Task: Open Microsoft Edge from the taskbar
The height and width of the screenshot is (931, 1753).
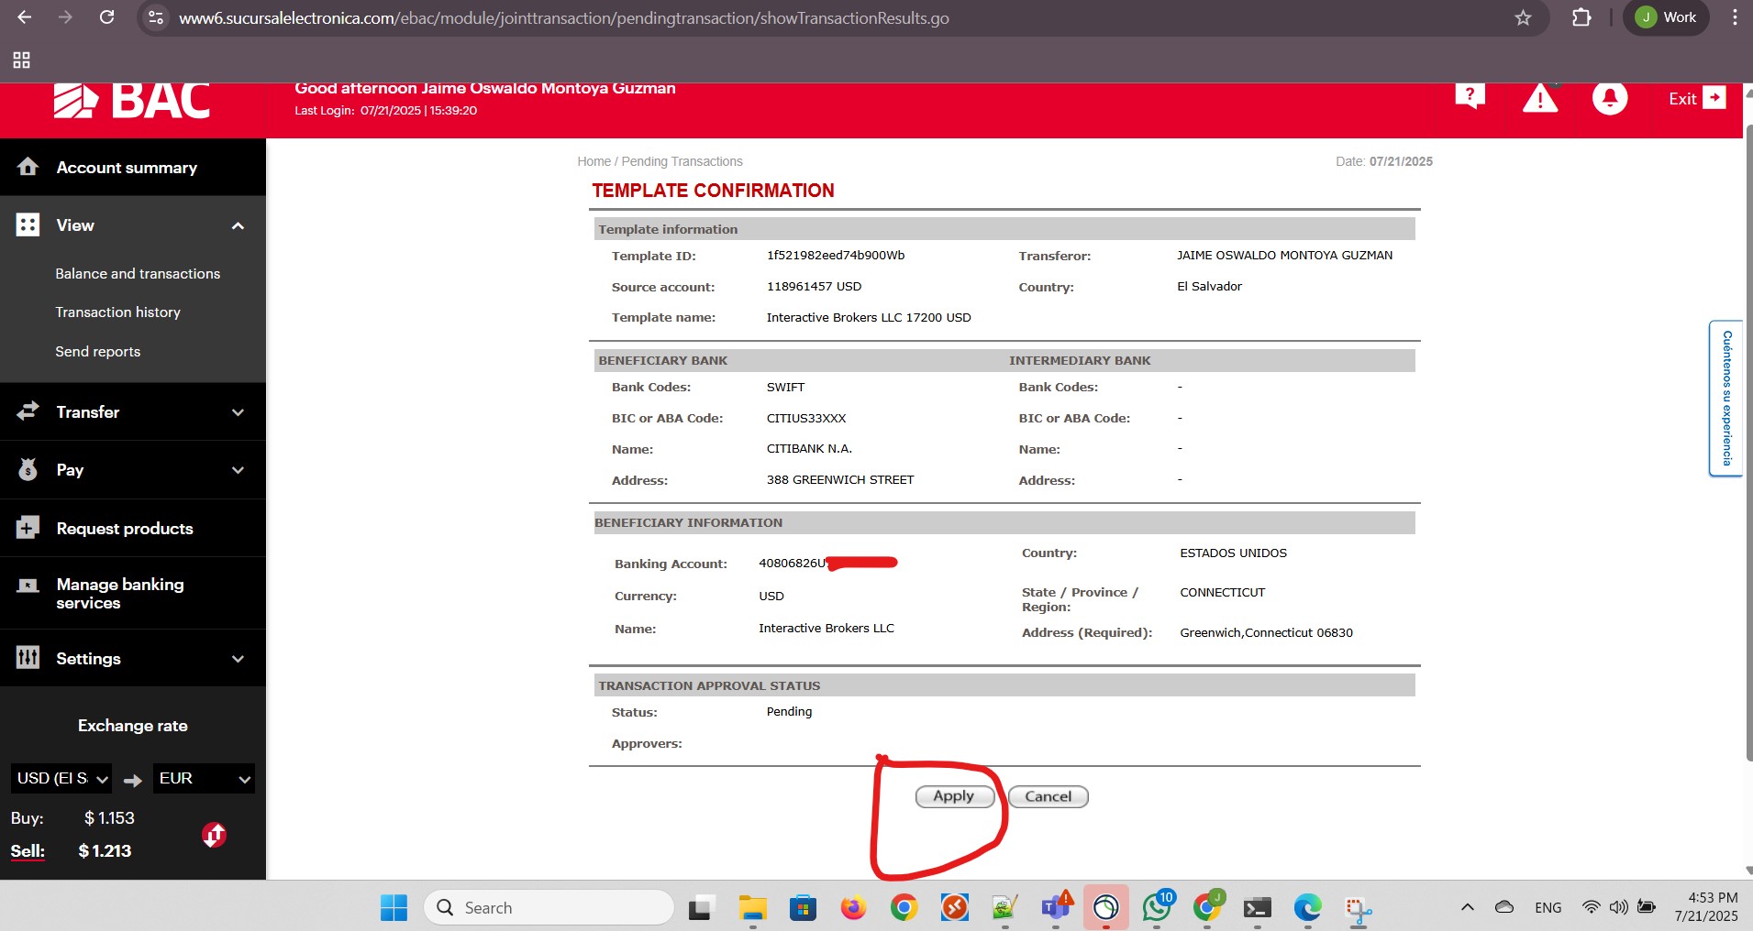Action: (x=1307, y=907)
